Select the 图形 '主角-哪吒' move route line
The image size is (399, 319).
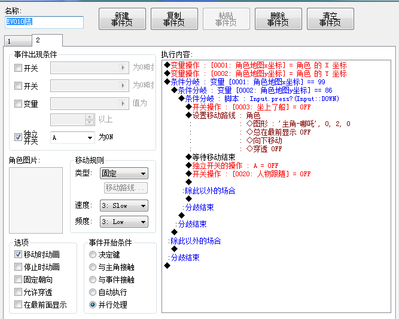(299, 124)
